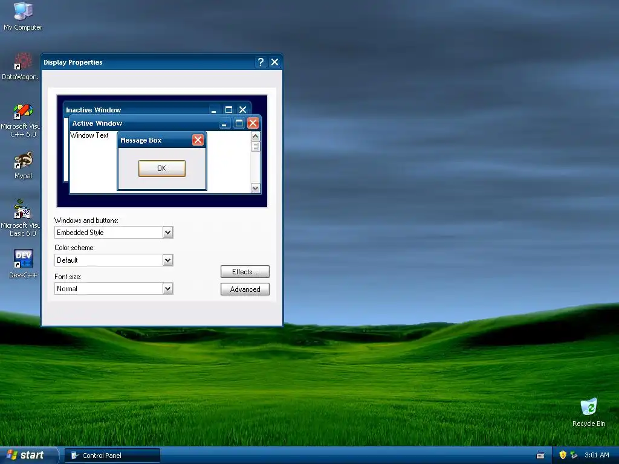Launch the Dev-C++ shortcut
Screen dimensions: 619x464
(x=23, y=263)
